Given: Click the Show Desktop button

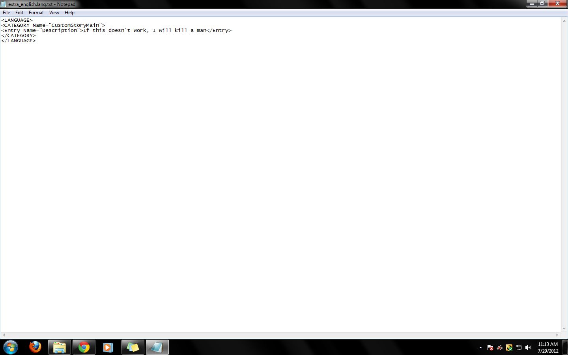Looking at the screenshot, I should (x=565, y=347).
